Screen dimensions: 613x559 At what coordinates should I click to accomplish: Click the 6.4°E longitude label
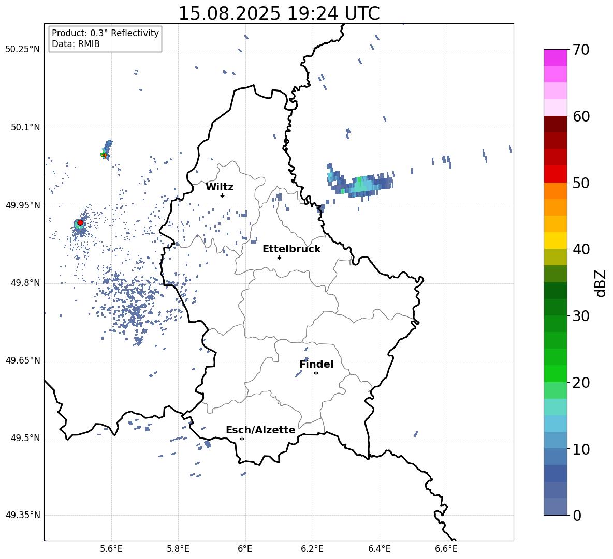(379, 549)
